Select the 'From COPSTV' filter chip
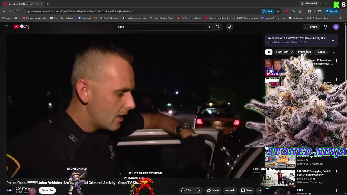This screenshot has width=347, height=195. [284, 52]
